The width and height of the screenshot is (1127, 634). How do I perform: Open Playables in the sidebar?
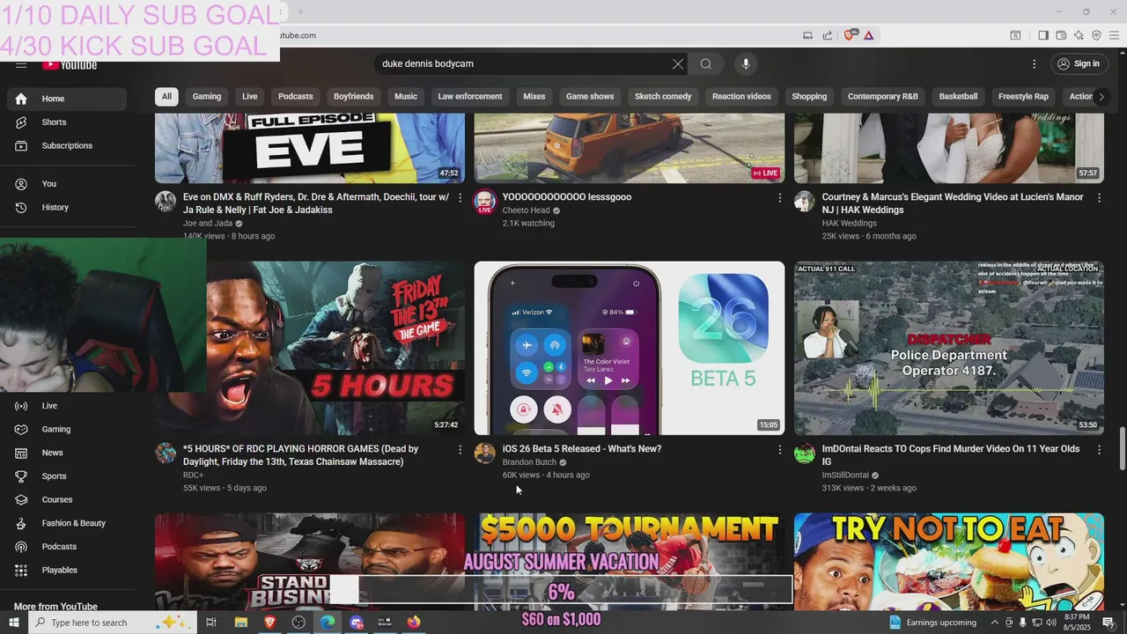(66, 570)
